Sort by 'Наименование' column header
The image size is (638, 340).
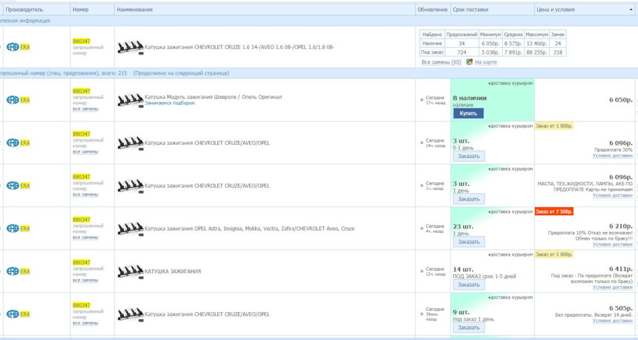click(135, 9)
